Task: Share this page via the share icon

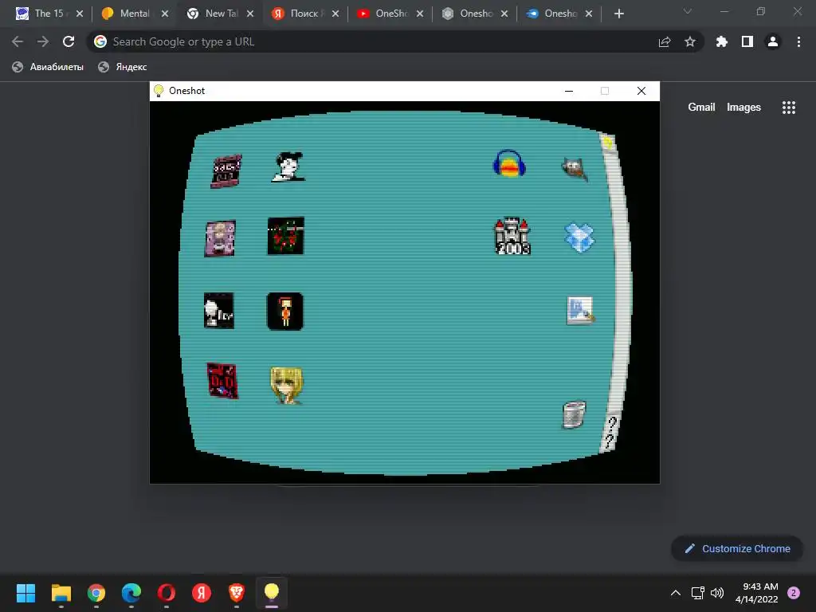Action: coord(665,41)
